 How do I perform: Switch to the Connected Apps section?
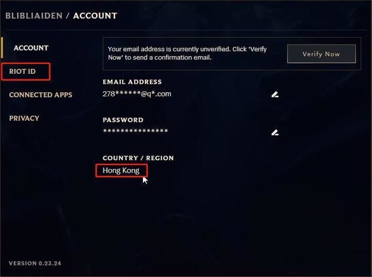[41, 95]
